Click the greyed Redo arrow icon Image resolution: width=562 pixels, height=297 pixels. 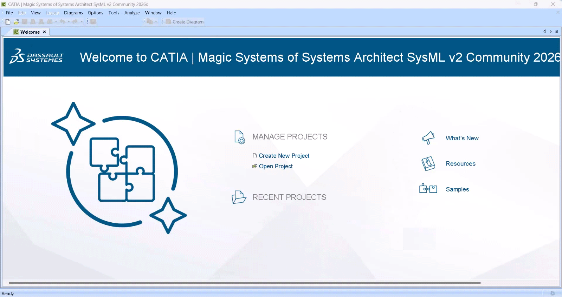[75, 22]
